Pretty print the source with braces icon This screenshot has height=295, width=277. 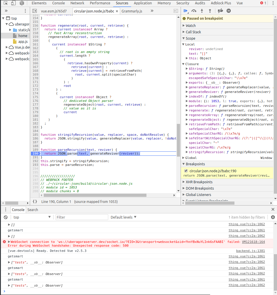point(35,201)
